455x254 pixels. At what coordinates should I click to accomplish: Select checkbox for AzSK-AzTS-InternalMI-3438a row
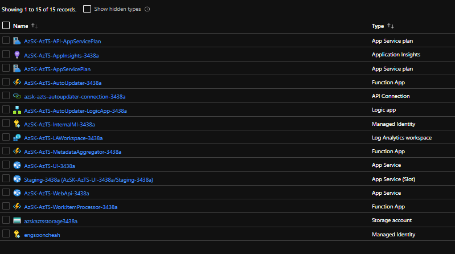click(x=6, y=123)
